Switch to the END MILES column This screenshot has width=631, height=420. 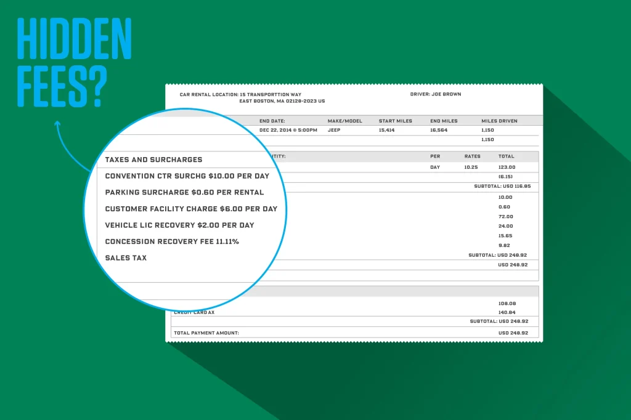(x=443, y=121)
